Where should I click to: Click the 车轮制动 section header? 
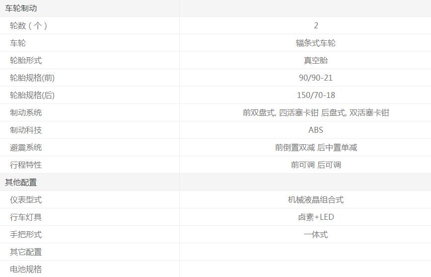point(21,8)
